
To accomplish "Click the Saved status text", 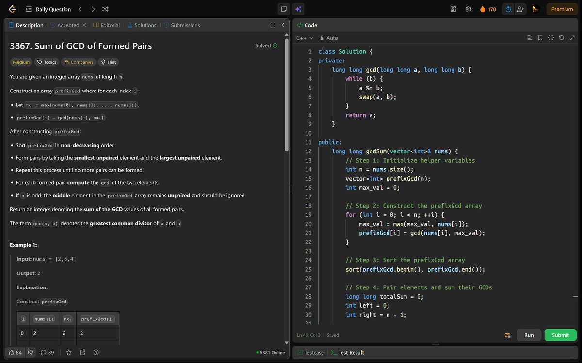I will pyautogui.click(x=333, y=335).
